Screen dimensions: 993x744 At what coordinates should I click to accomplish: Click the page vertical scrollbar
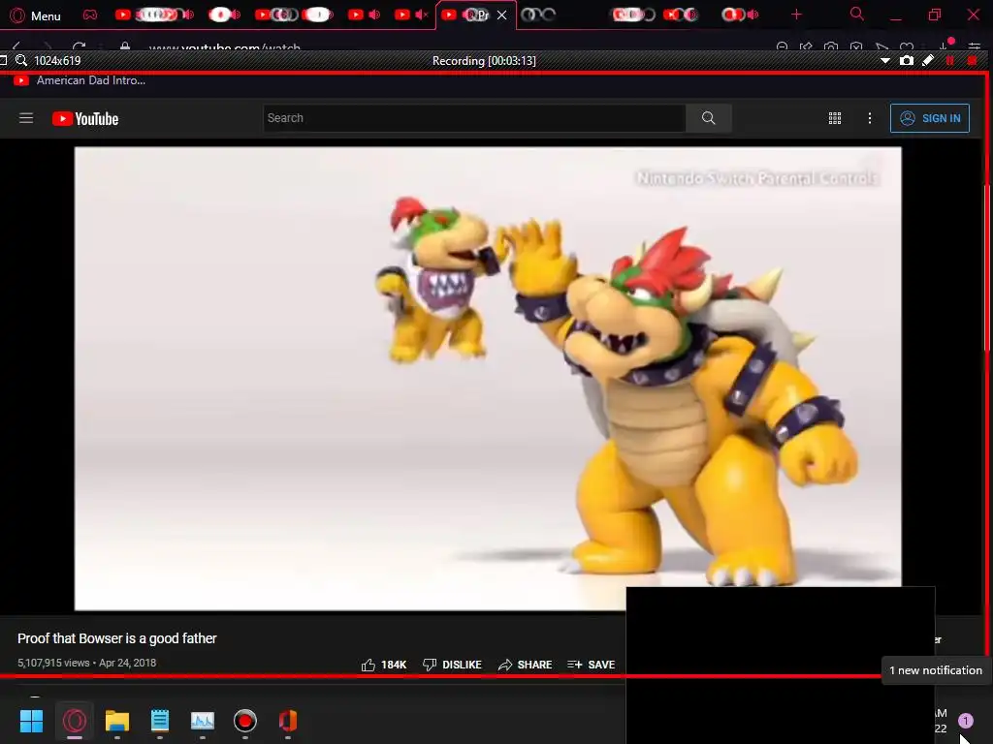coord(986,265)
